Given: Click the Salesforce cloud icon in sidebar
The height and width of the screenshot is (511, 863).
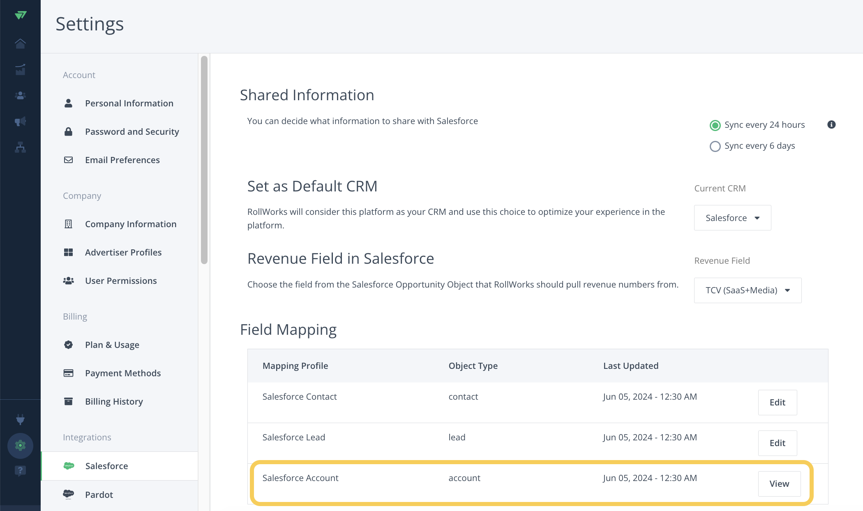Looking at the screenshot, I should pyautogui.click(x=69, y=465).
